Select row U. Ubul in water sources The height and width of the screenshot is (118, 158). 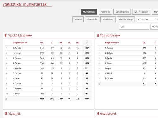(128, 73)
